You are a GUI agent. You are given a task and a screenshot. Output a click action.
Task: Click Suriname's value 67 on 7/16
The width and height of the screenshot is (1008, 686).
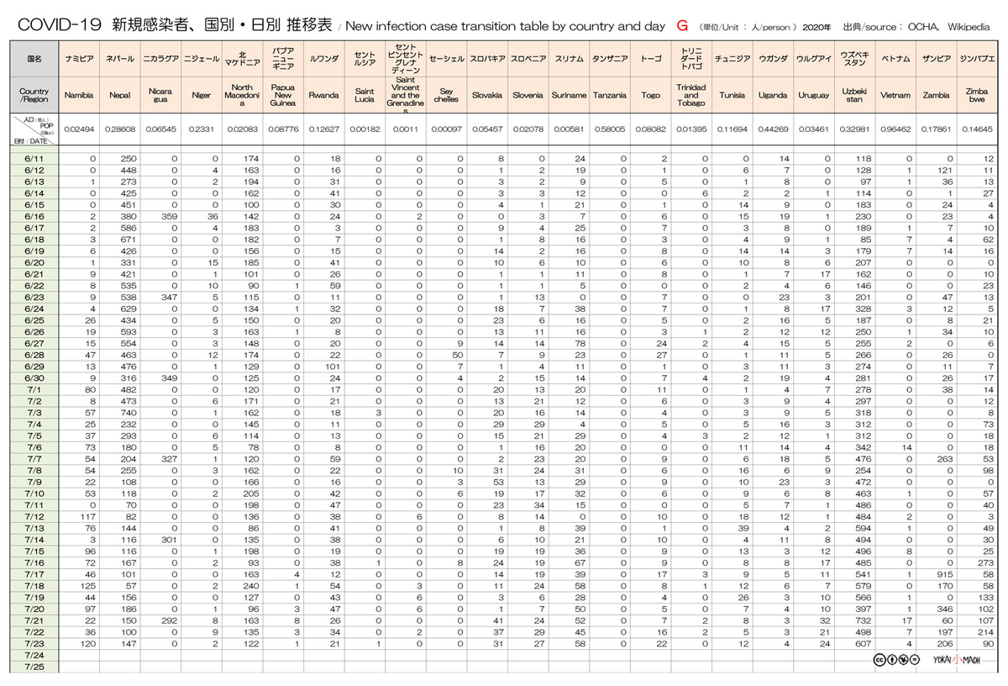580,562
